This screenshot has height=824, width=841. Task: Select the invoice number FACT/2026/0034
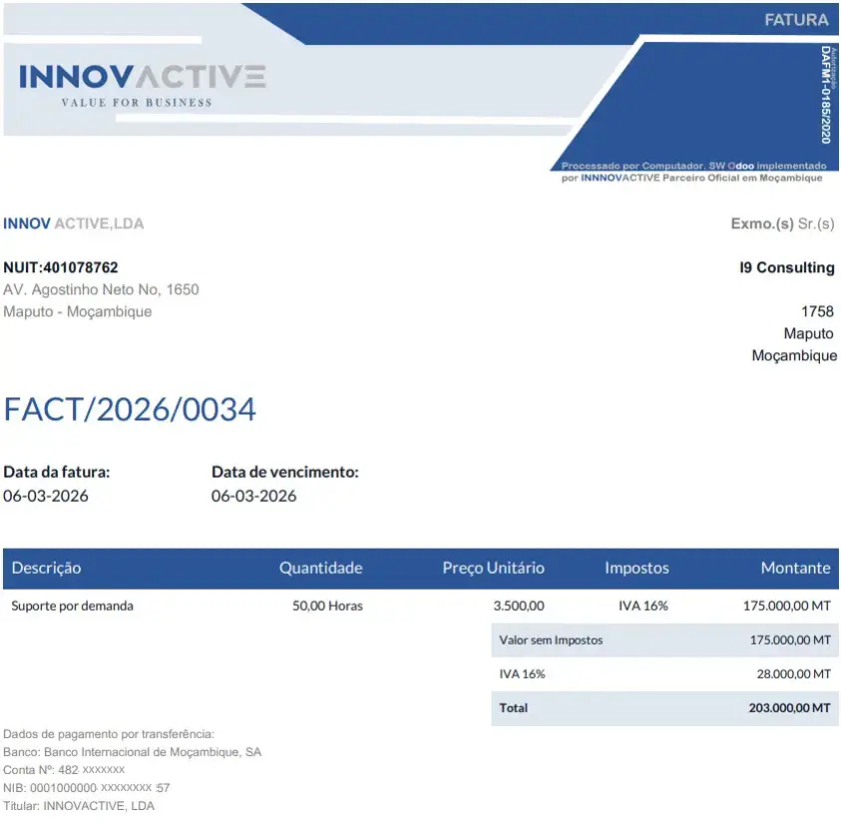point(130,409)
